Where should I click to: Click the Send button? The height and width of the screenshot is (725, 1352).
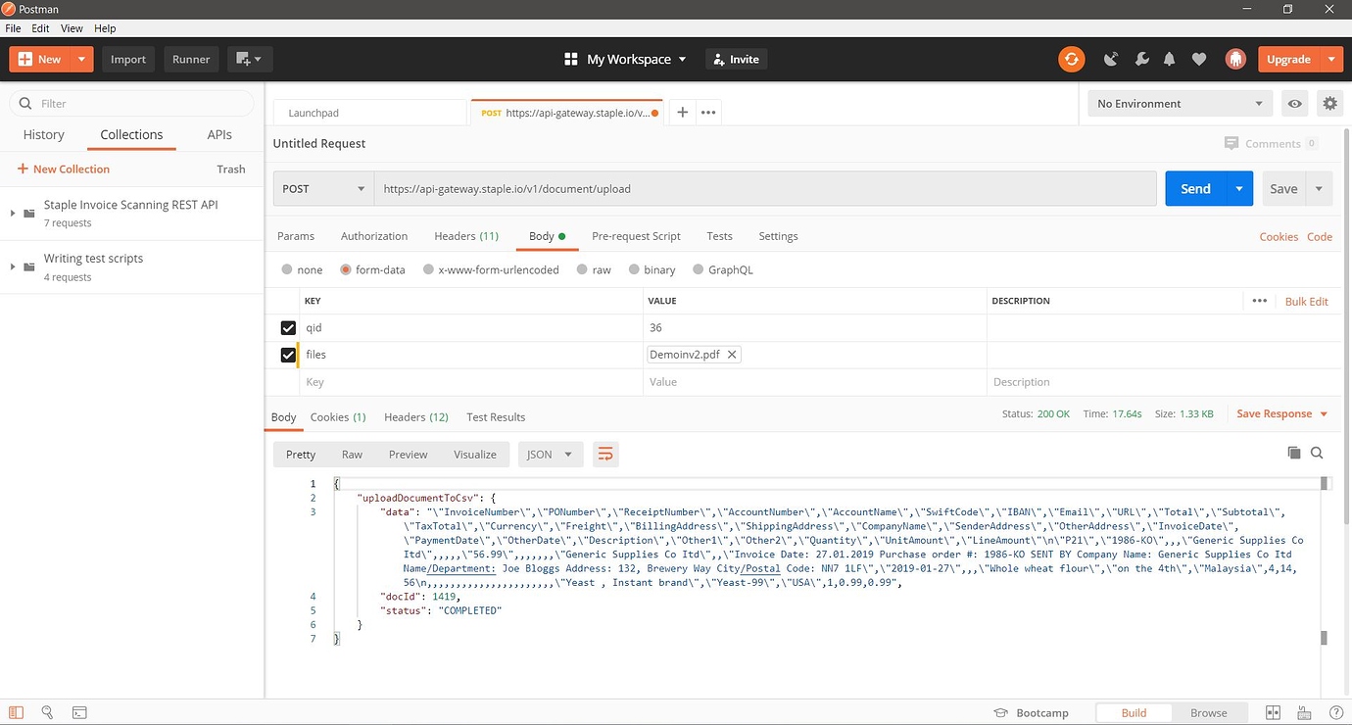click(x=1194, y=188)
